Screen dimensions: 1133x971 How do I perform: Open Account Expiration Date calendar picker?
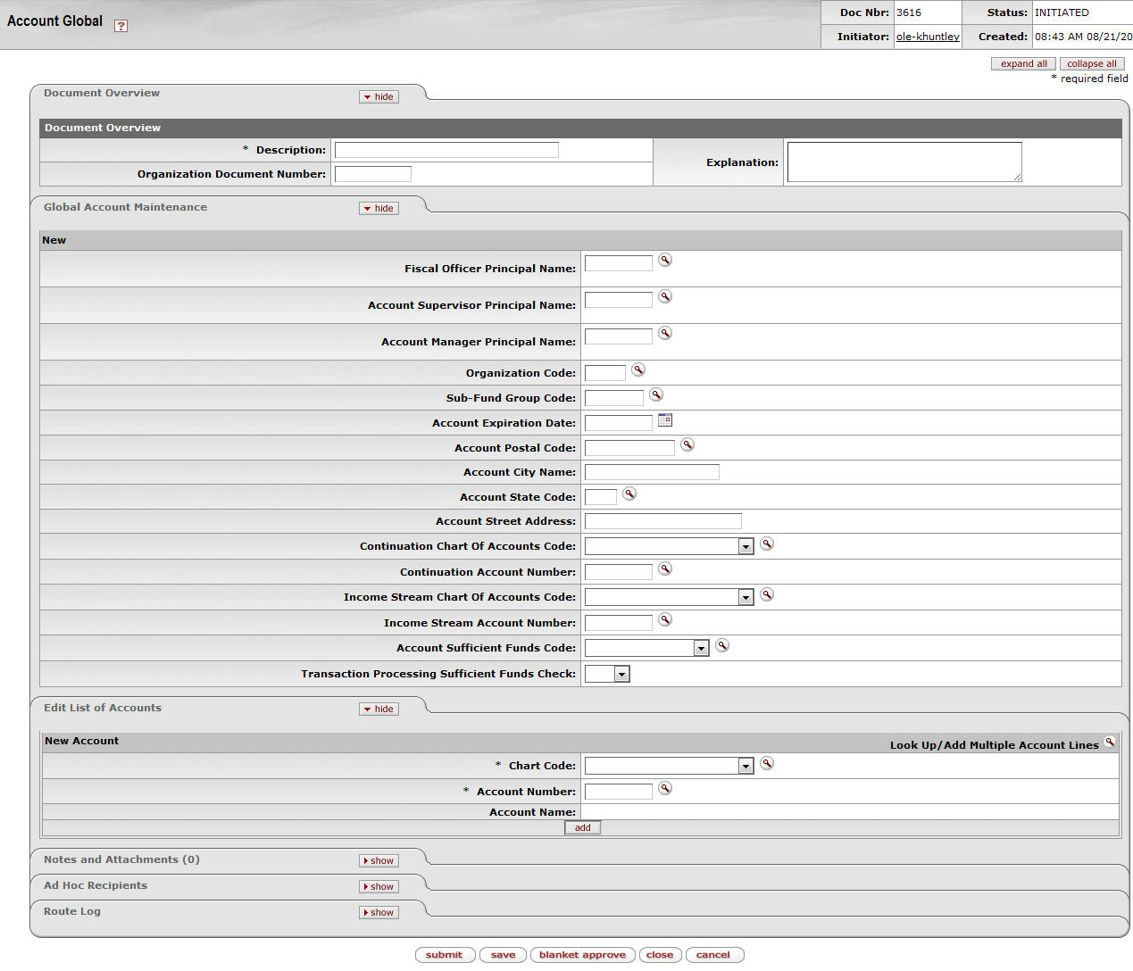point(665,419)
